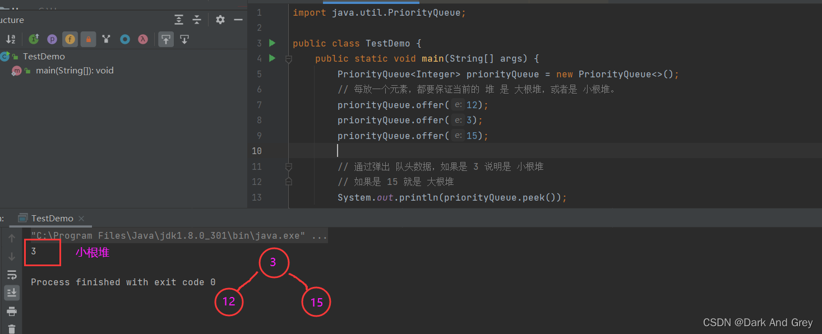Click line number 13 in gutter
The width and height of the screenshot is (822, 334).
(257, 197)
